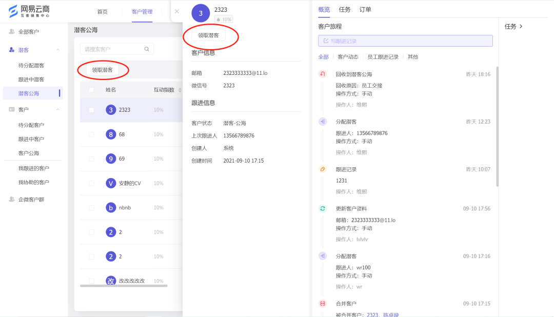554x317 pixels.
Task: Click the recycle icon beside 回收到潜客公海
Action: pos(323,74)
